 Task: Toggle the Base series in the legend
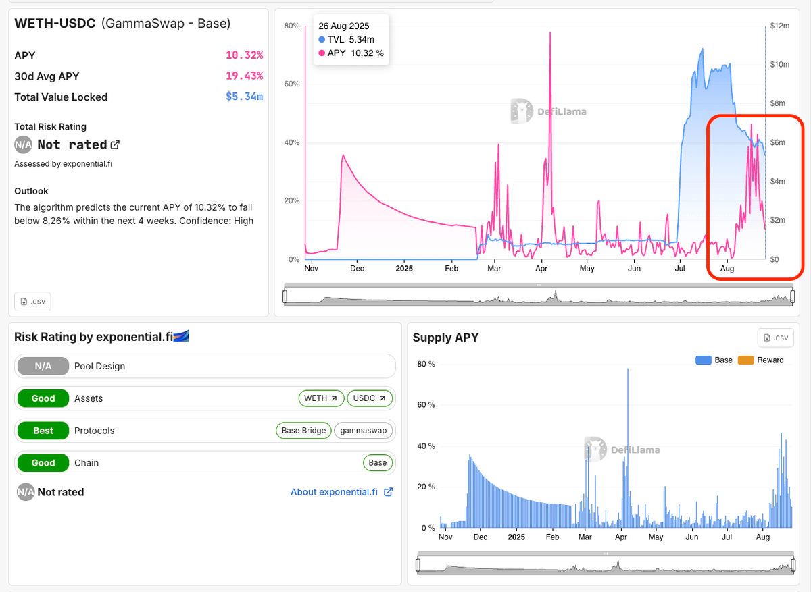tap(714, 360)
